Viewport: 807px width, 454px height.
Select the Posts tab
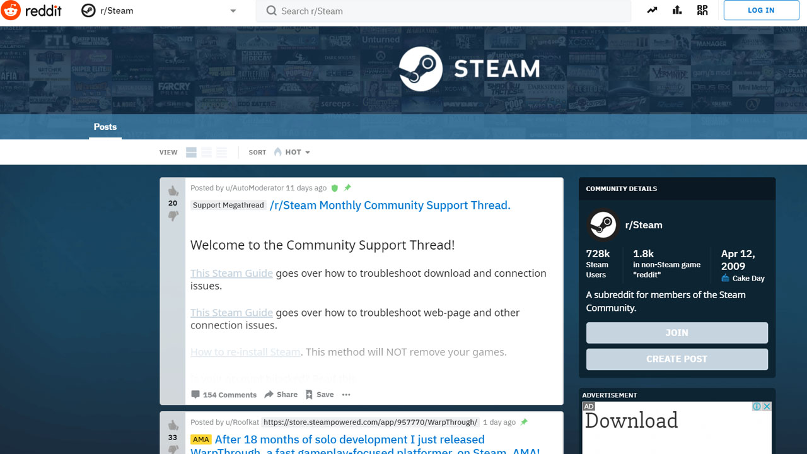[x=105, y=127]
